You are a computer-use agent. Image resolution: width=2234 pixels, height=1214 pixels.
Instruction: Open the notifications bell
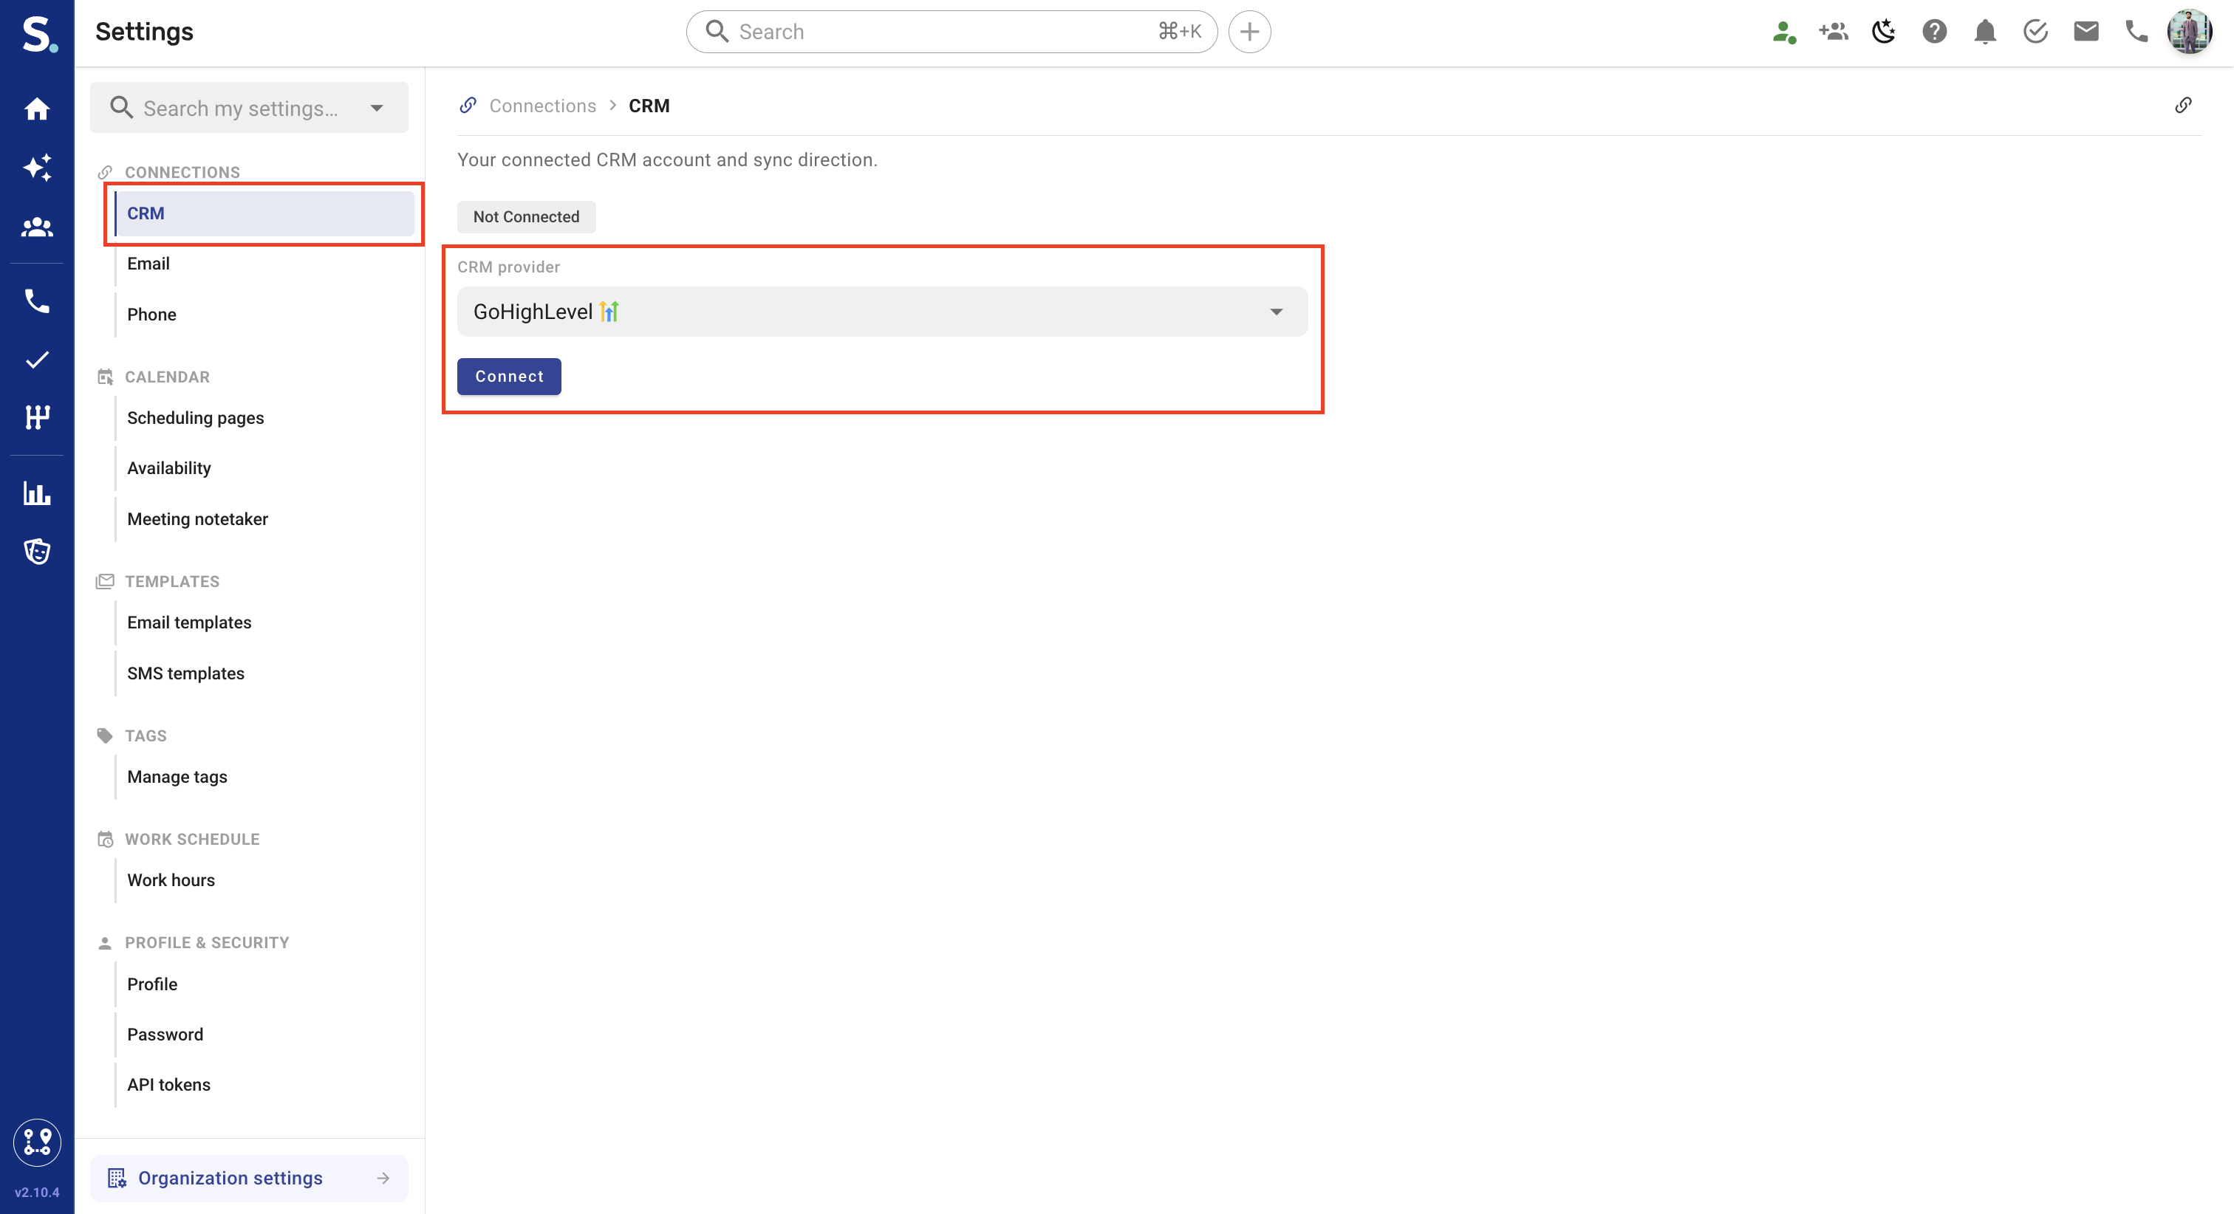1985,32
